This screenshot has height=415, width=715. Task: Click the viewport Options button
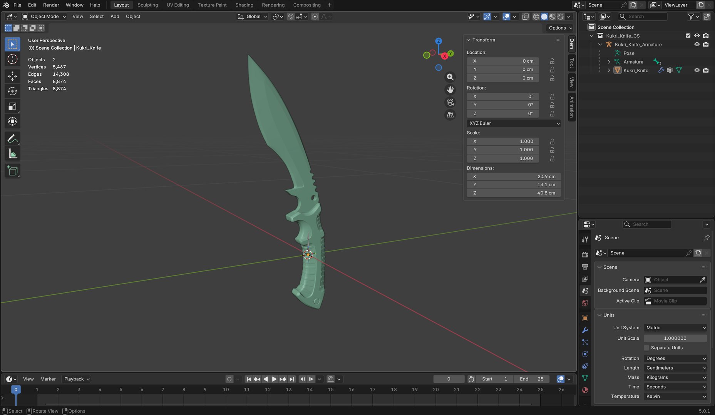point(560,28)
